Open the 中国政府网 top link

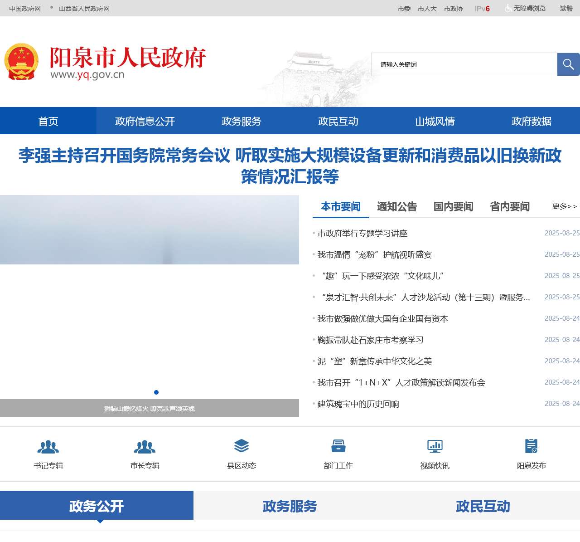click(x=25, y=9)
